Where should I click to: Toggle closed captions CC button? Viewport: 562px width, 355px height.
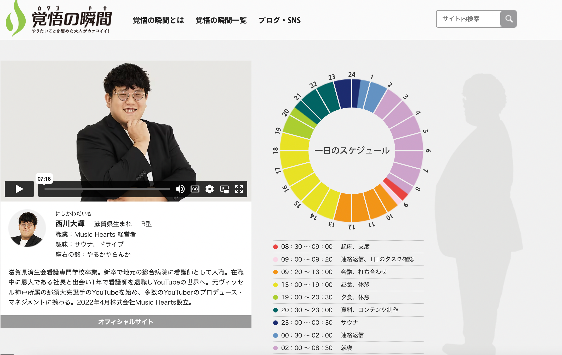[x=195, y=189]
